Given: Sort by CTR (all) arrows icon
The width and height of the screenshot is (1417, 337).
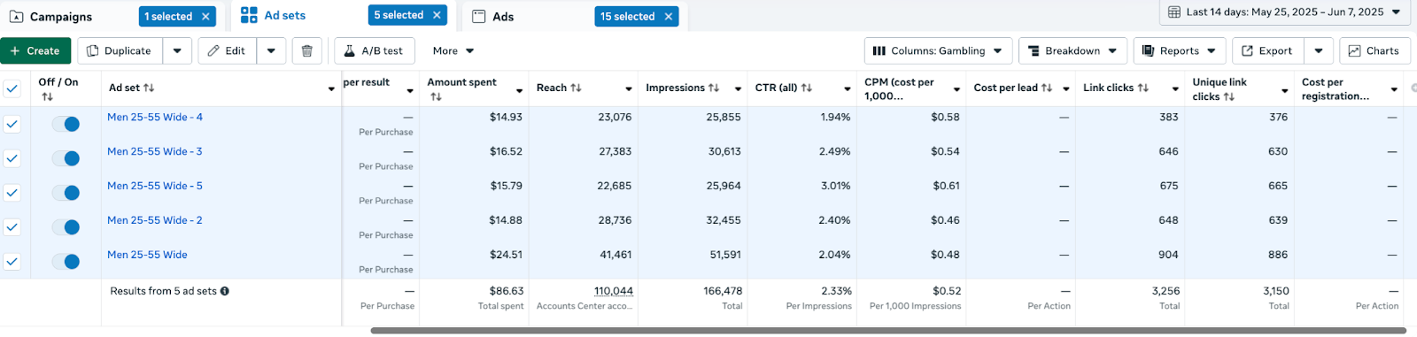Looking at the screenshot, I should pyautogui.click(x=806, y=88).
